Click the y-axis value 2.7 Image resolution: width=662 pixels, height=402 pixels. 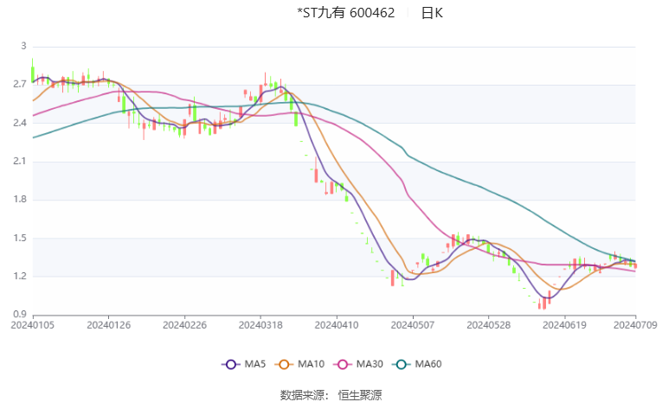click(x=20, y=85)
